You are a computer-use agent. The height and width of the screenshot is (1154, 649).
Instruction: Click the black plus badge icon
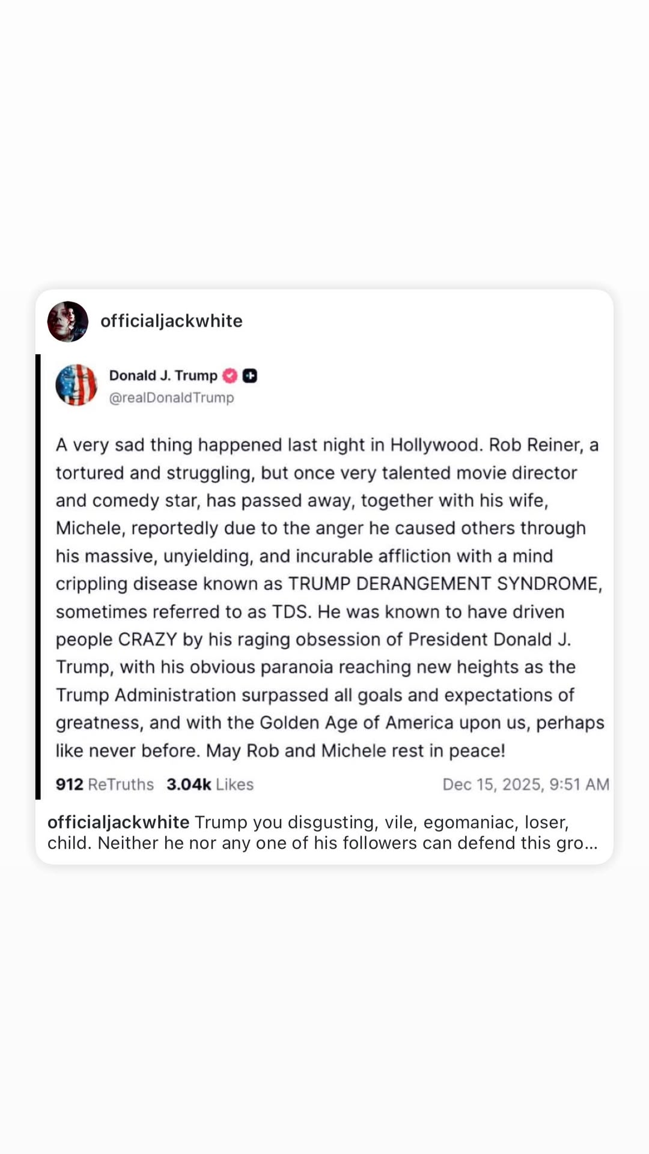(x=250, y=376)
